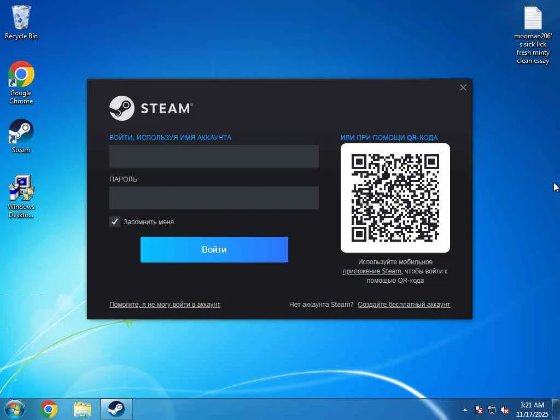Click Помогите, я не могу войти link
Screen dimensions: 560x420
coord(165,305)
